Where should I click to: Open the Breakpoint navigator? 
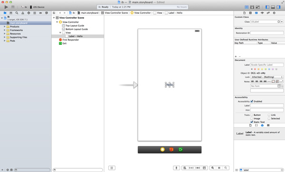point(40,13)
